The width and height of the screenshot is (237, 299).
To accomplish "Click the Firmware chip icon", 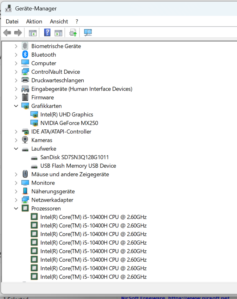I will 25,97.
